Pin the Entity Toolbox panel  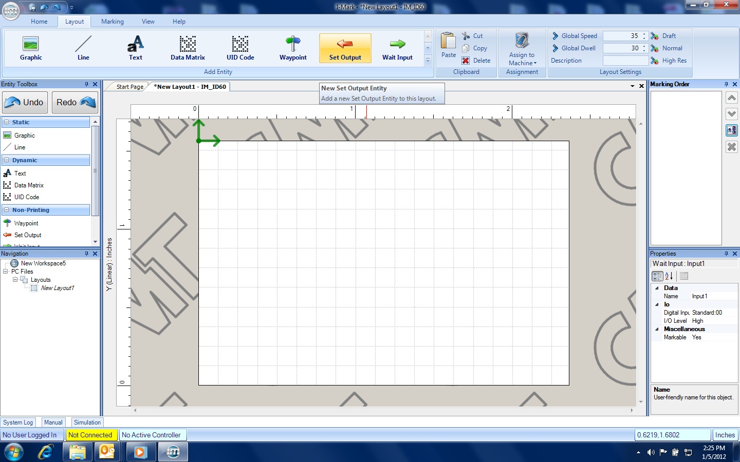click(86, 84)
